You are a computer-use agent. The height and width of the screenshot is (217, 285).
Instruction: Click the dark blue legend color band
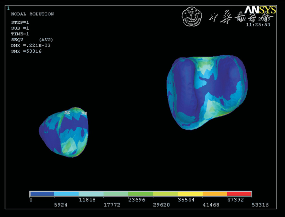point(42,194)
